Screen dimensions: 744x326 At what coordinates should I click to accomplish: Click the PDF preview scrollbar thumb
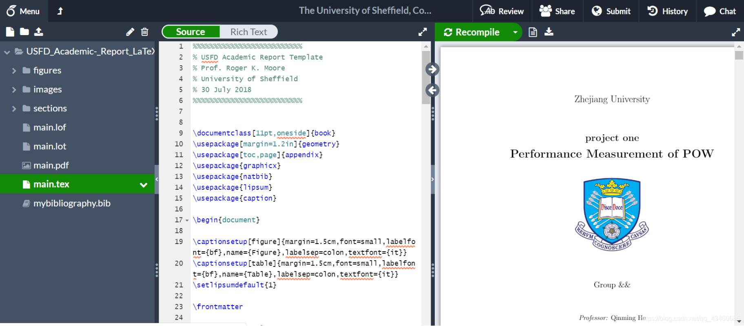point(739,55)
